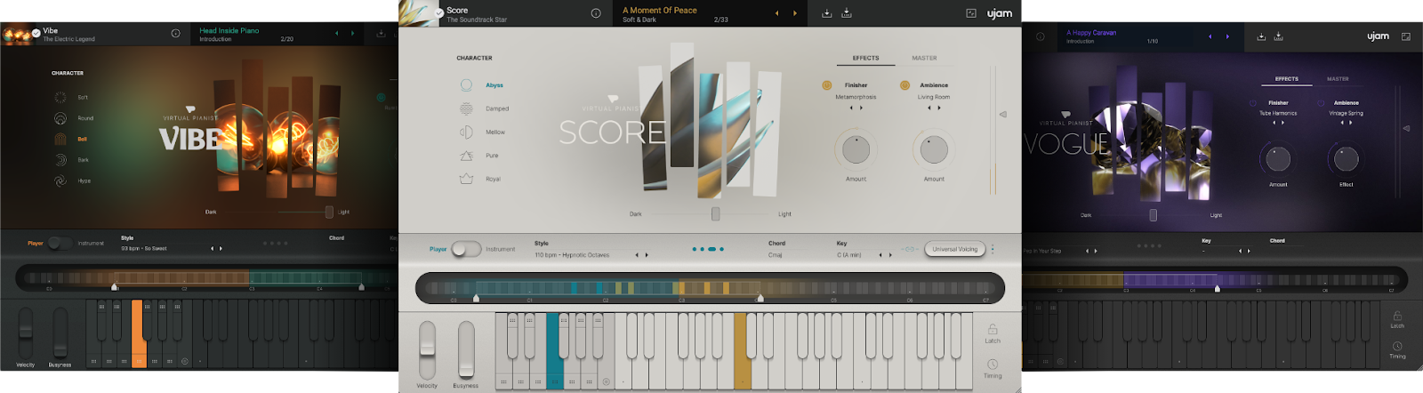
Task: Choose the Damped character icon in Score
Action: [x=466, y=108]
